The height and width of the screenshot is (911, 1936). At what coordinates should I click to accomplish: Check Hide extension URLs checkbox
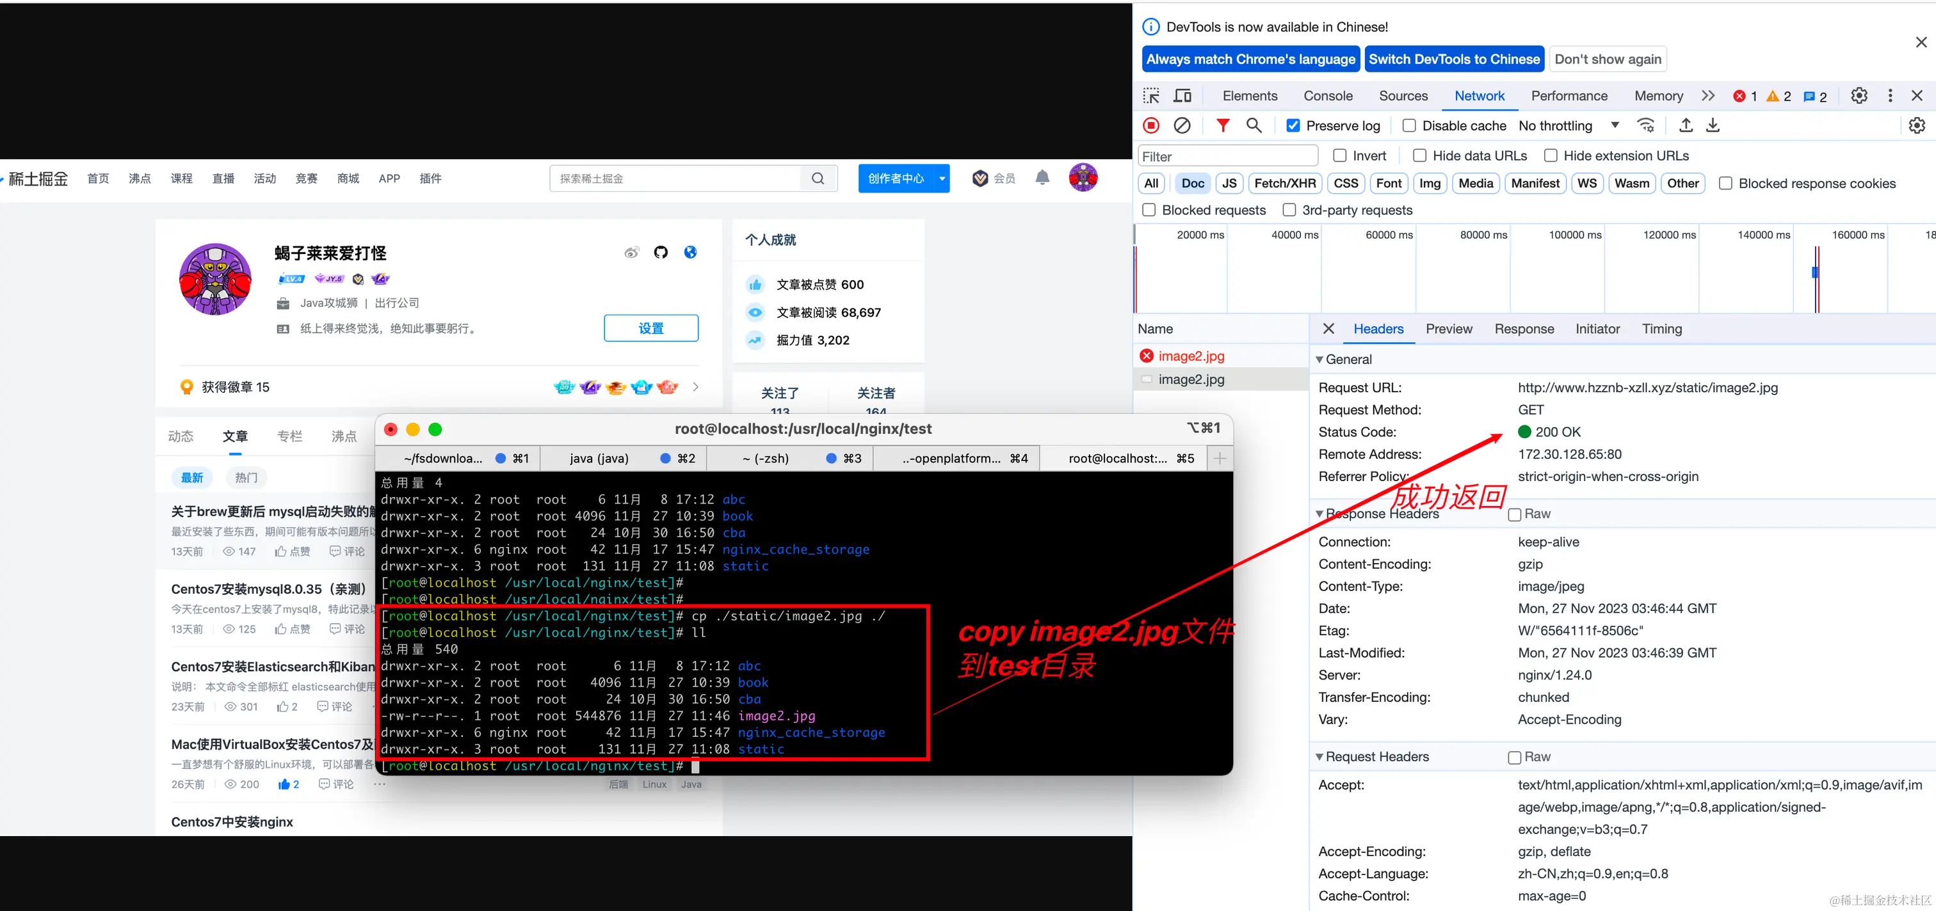tap(1550, 155)
